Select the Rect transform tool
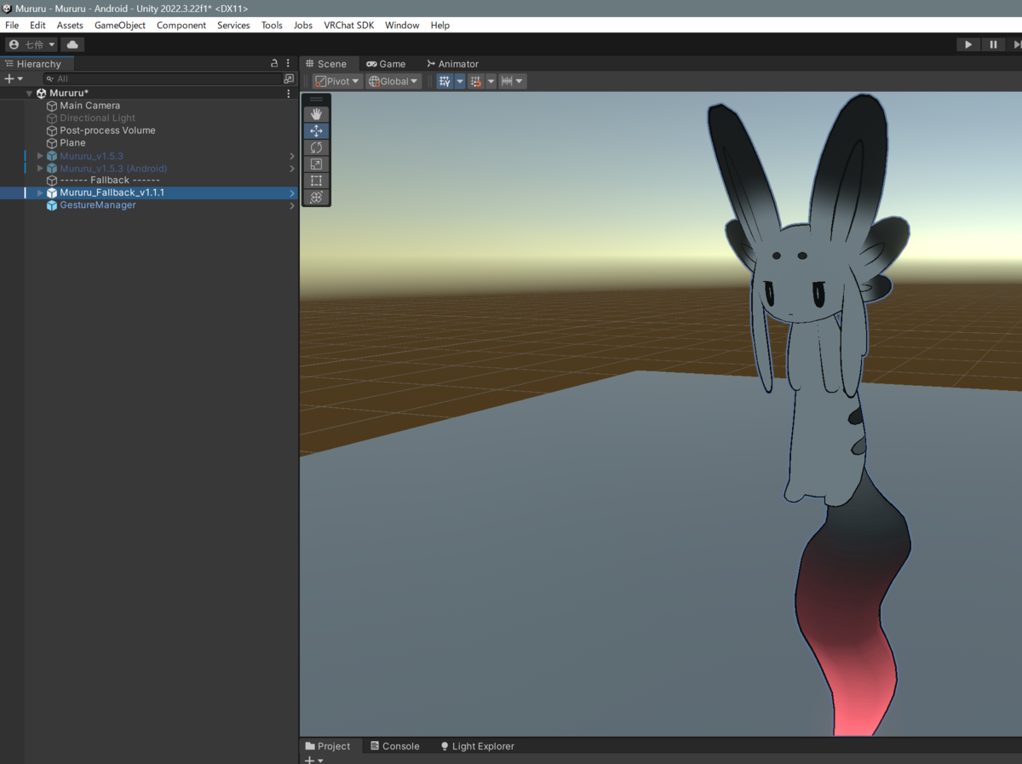The width and height of the screenshot is (1022, 764). pyautogui.click(x=316, y=181)
